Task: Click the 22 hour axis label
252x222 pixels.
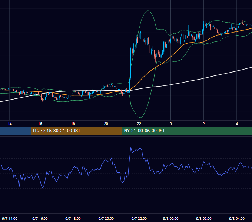Action: [x=139, y=124]
